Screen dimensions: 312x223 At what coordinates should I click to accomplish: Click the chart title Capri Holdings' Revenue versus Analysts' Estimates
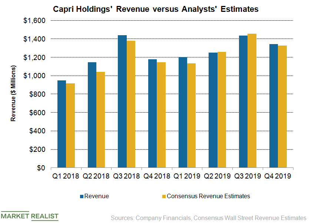click(156, 9)
